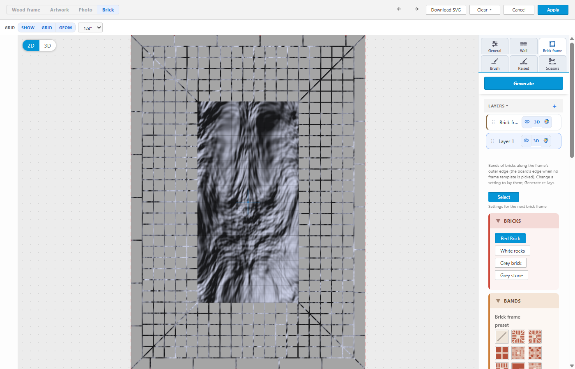575x369 pixels.
Task: Choose the Raised tool
Action: [524, 64]
